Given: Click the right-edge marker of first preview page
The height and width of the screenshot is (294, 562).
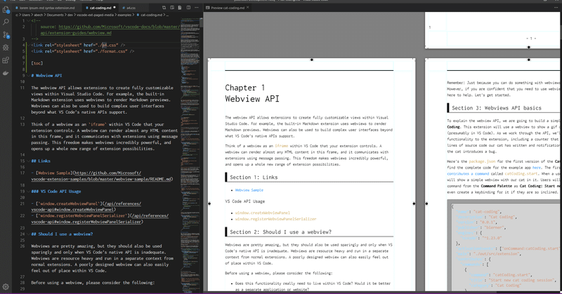Looking at the screenshot, I should [414, 203].
